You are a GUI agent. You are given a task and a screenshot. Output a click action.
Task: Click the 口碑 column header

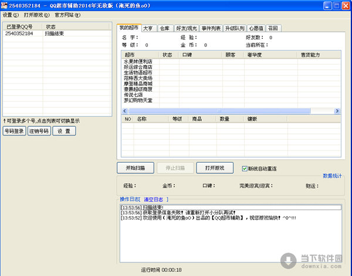click(x=201, y=55)
